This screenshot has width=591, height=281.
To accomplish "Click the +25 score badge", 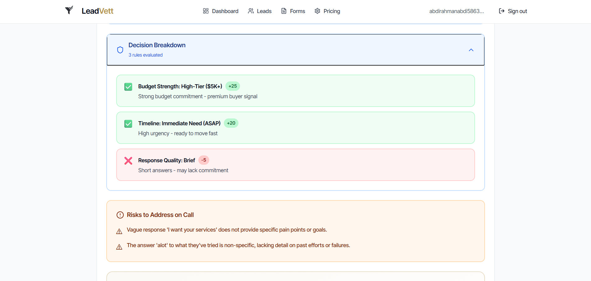I will [x=233, y=86].
